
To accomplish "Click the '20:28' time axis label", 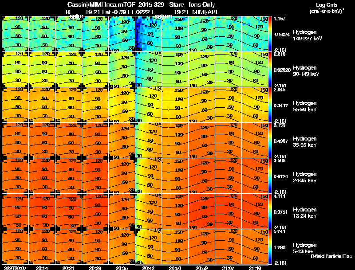I will tap(95, 268).
